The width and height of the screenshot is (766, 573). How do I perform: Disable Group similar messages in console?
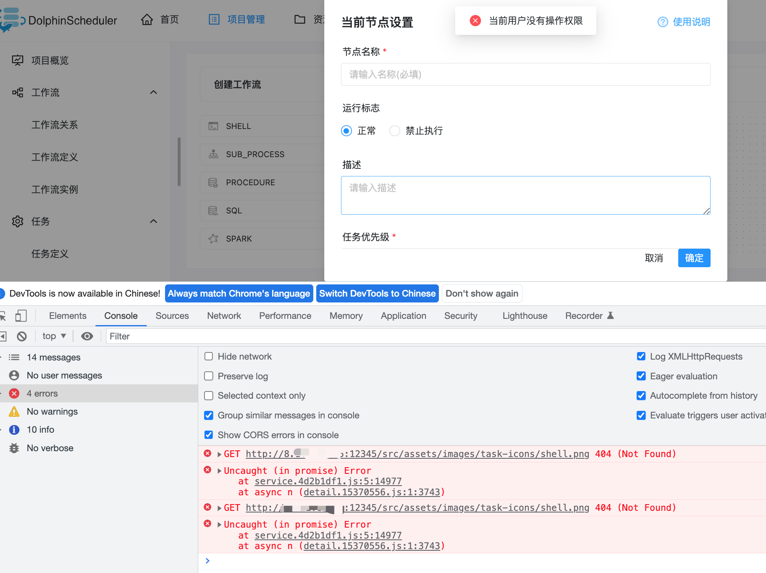209,415
